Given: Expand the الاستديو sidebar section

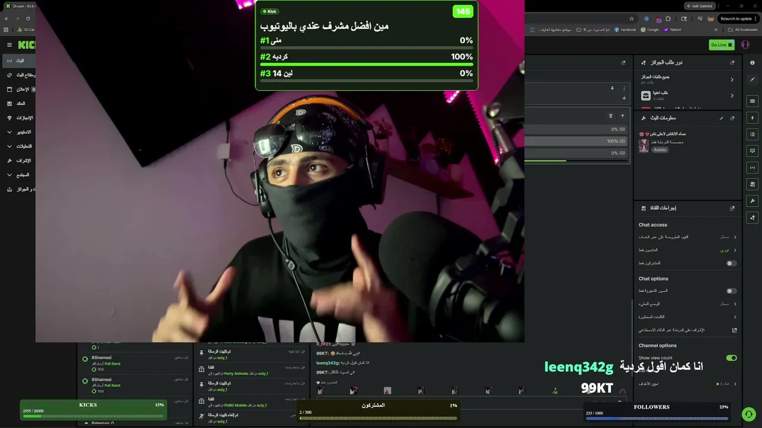Looking at the screenshot, I should click(x=10, y=132).
